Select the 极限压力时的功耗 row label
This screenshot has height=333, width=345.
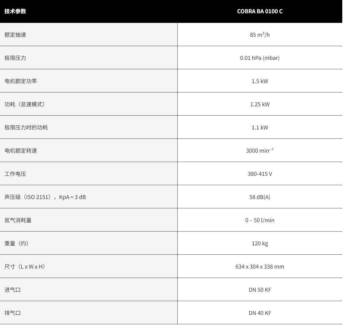coord(26,128)
